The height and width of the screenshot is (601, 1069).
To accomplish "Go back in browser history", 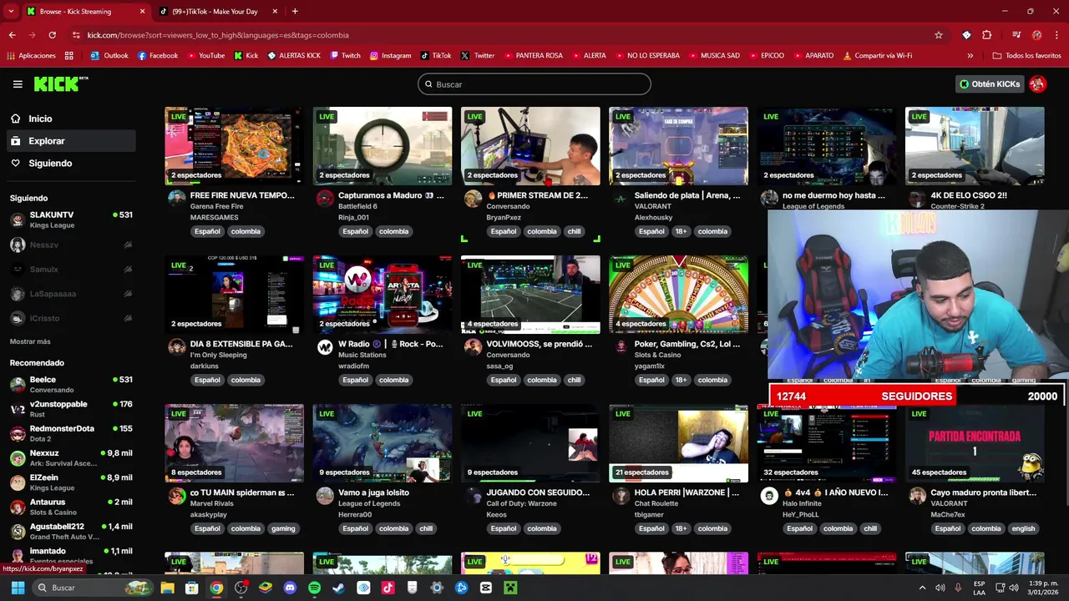I will click(13, 35).
